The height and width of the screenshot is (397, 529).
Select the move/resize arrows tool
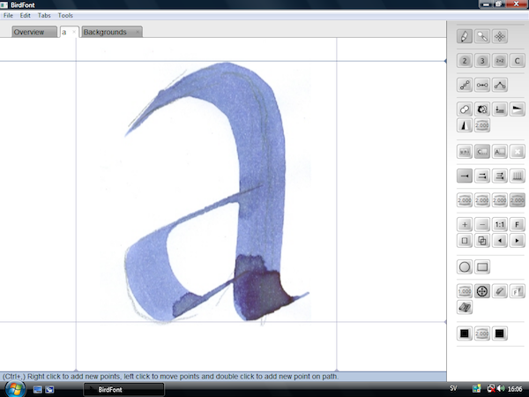coord(500,36)
